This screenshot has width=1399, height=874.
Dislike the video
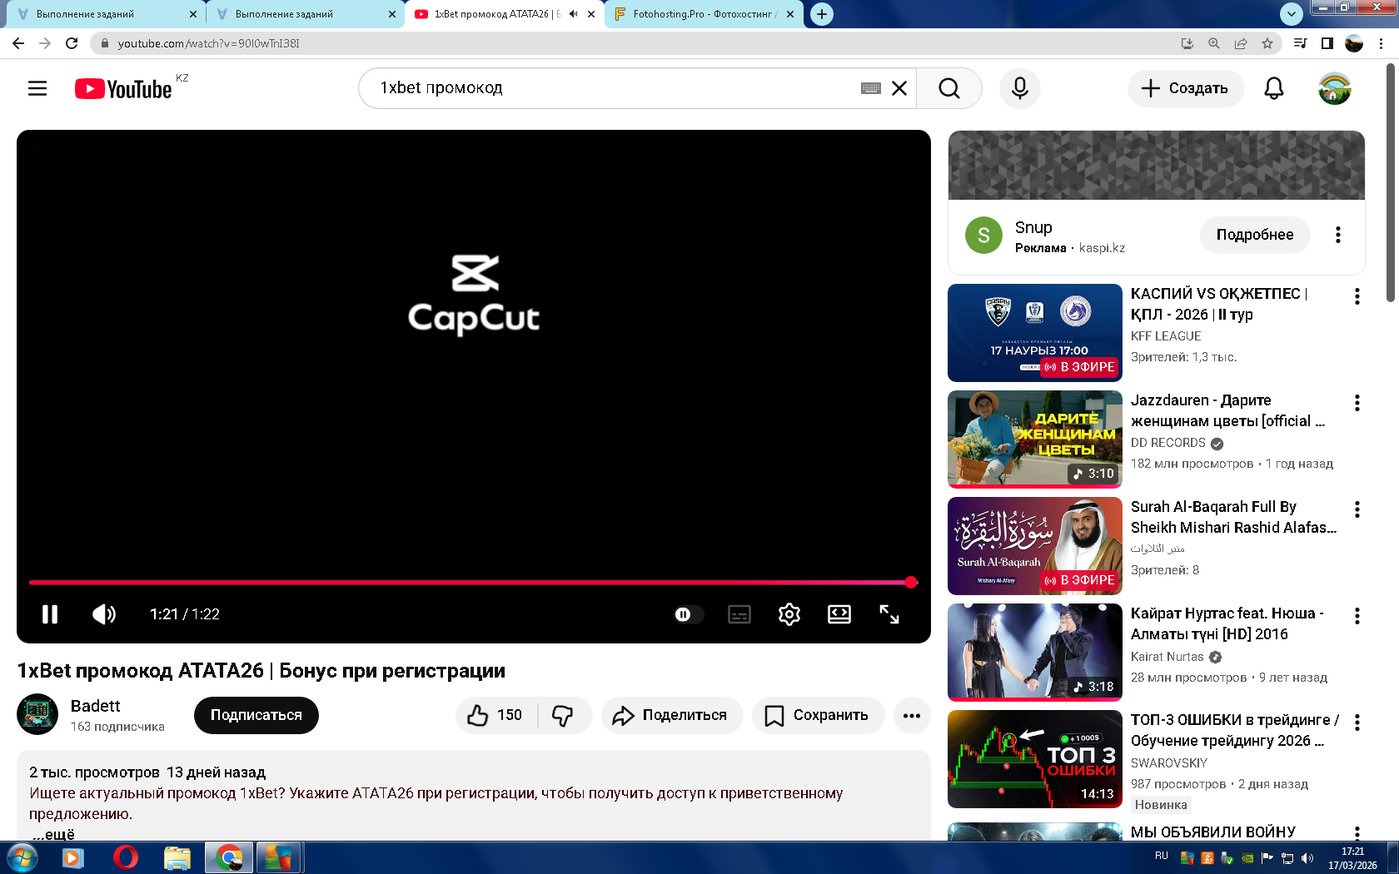tap(564, 715)
